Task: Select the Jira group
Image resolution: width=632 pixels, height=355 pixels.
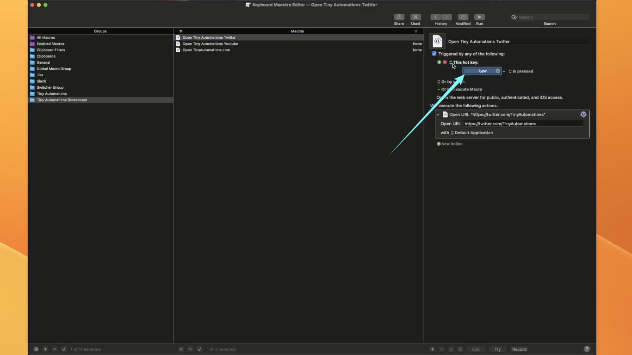Action: 100,75
